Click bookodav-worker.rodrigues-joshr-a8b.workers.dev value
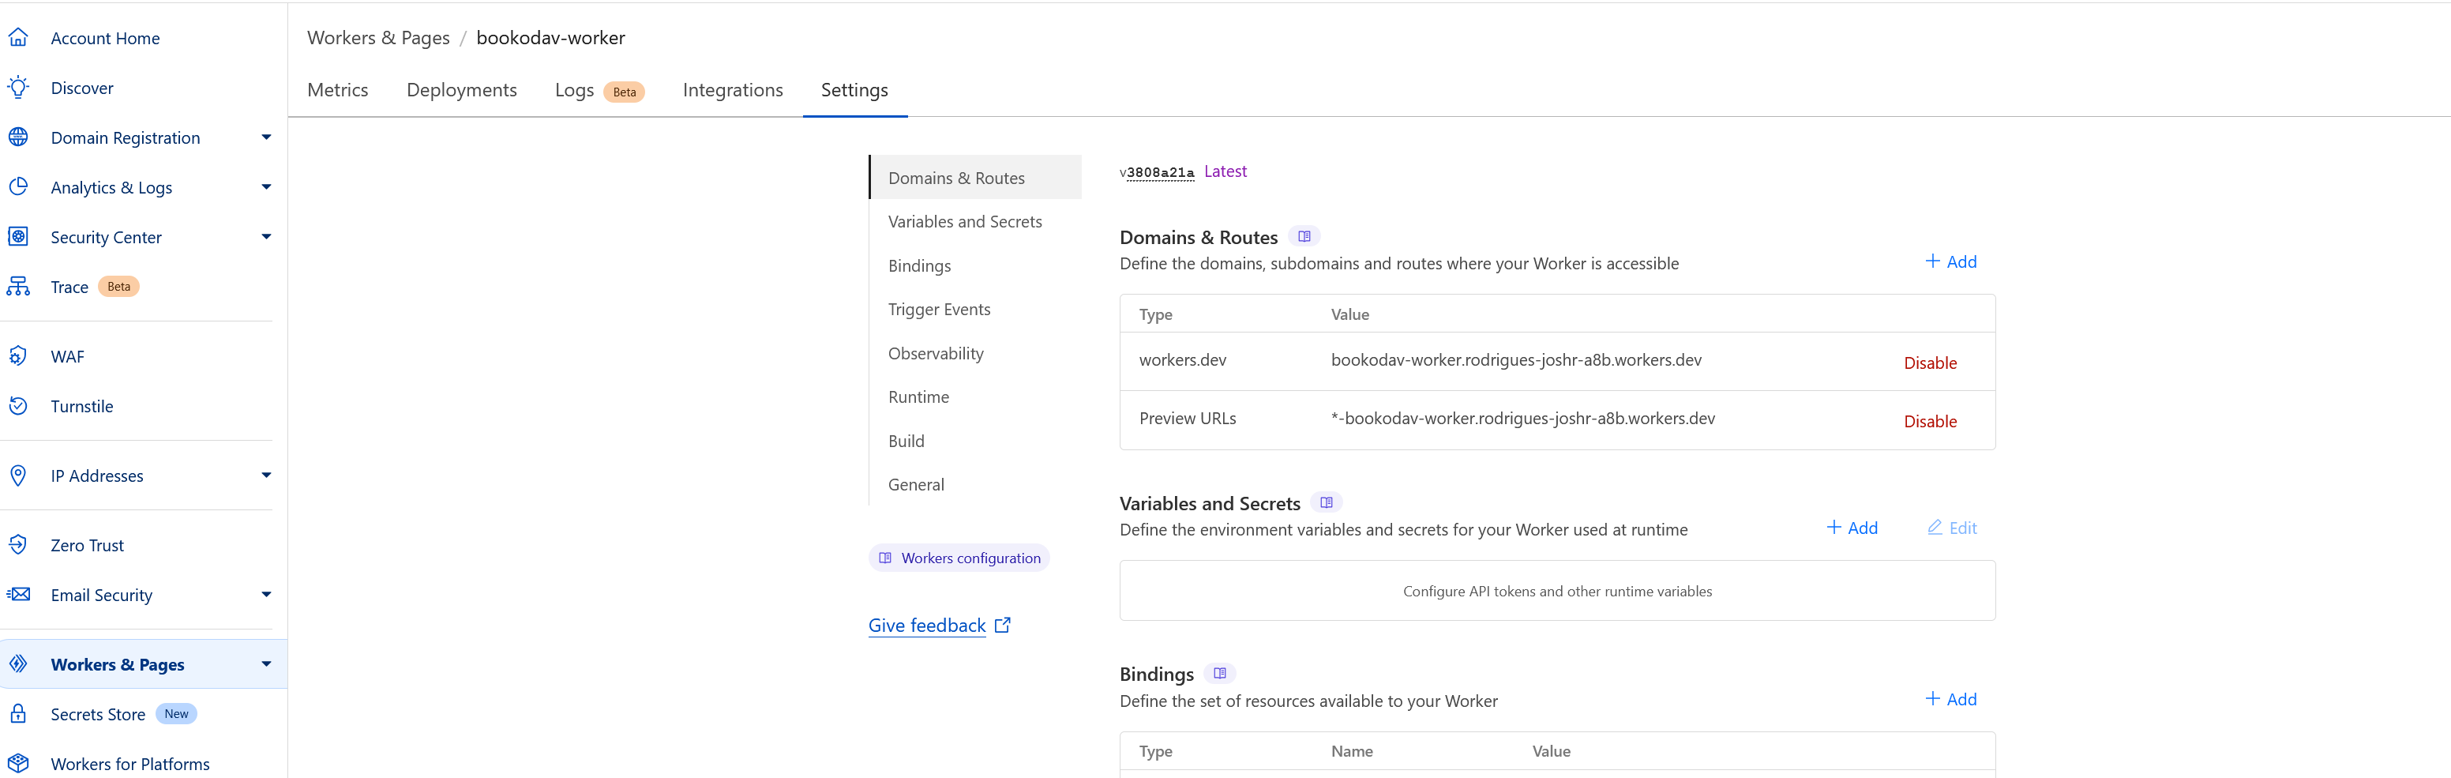The width and height of the screenshot is (2451, 778). point(1516,360)
